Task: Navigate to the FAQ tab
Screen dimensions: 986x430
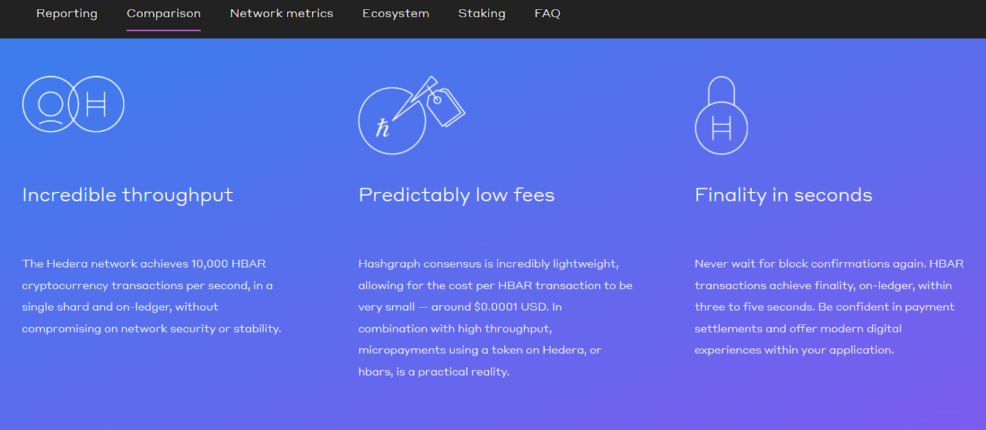Action: coord(547,14)
